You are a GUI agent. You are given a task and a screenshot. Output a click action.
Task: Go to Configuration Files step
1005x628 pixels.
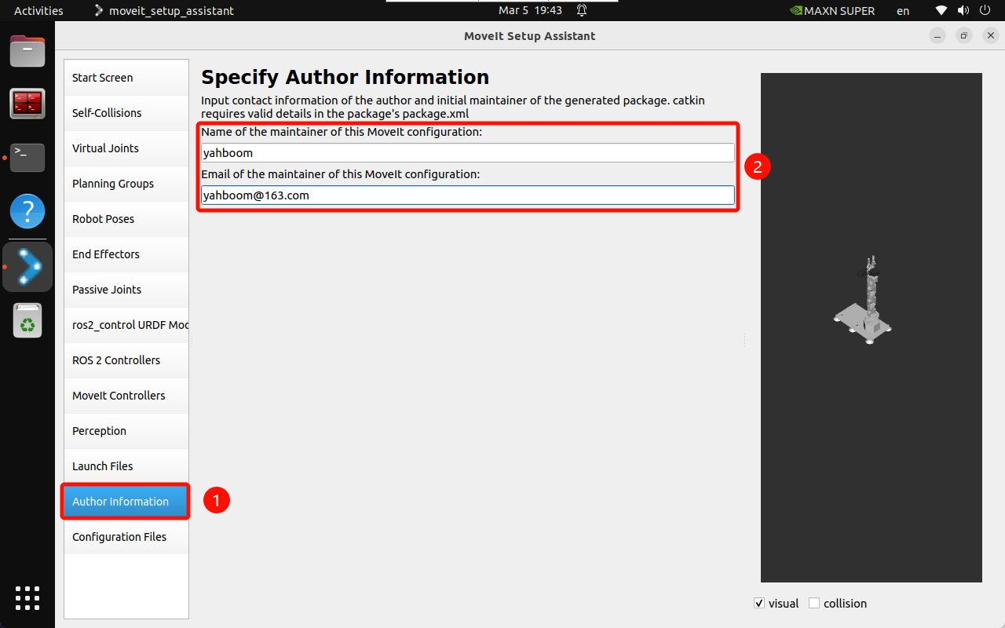point(126,537)
